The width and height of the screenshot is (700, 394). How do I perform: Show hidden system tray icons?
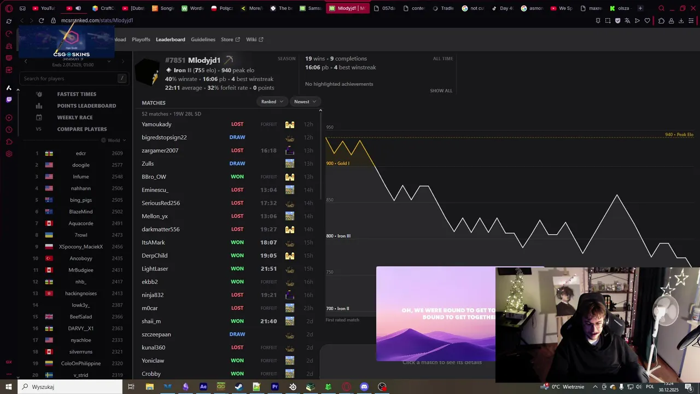tap(595, 387)
